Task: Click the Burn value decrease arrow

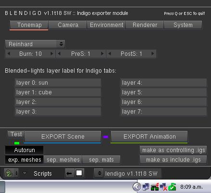Action: pos(9,53)
